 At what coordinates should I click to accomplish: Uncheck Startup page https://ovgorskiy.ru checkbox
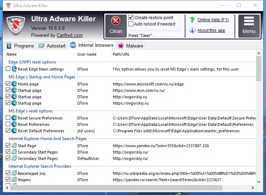8,103
